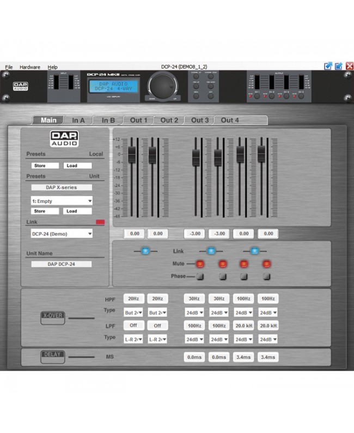Open the Help menu

(x=52, y=67)
